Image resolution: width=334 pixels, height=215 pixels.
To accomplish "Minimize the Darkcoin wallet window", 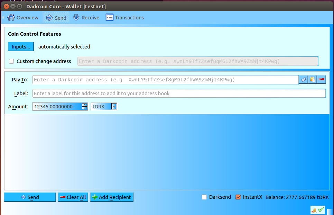I will pos(13,6).
